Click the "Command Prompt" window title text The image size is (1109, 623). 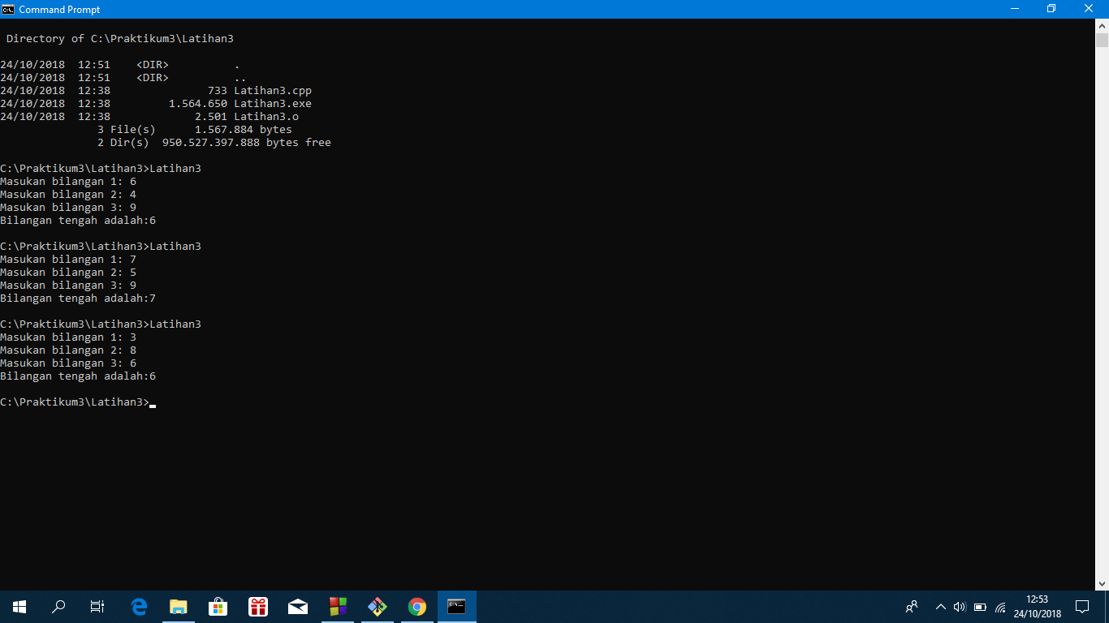click(60, 10)
